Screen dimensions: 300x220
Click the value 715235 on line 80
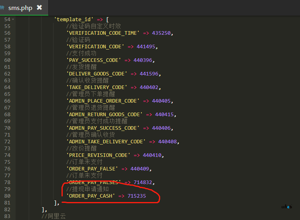137,196
